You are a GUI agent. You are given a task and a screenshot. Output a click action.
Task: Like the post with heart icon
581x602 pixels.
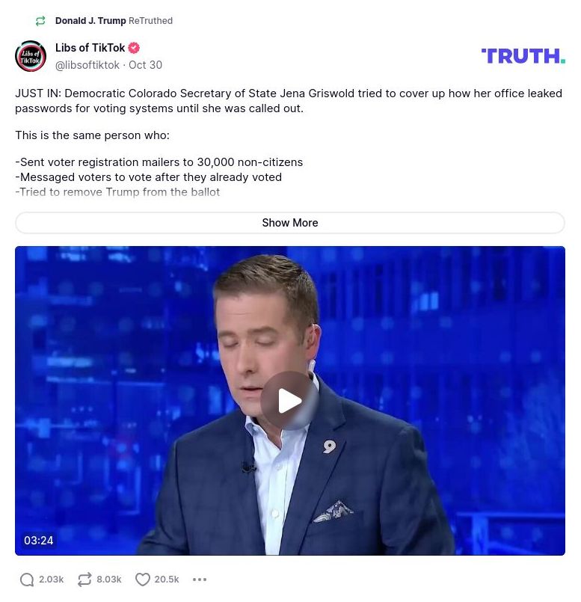point(143,580)
